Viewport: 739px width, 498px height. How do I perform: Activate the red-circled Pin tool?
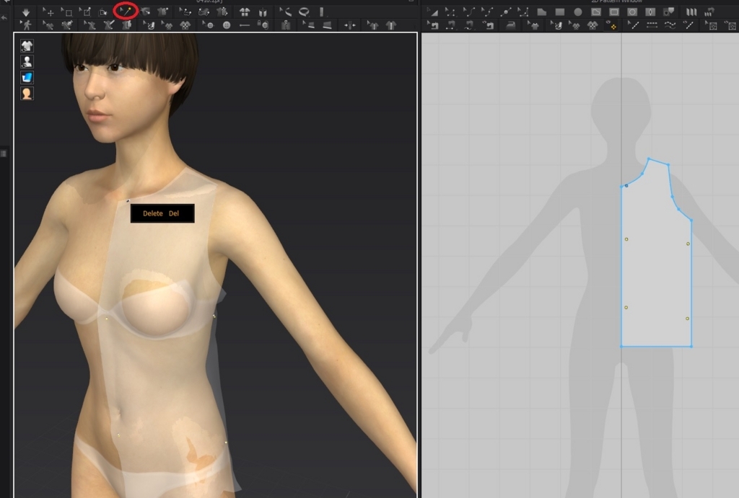click(x=126, y=10)
